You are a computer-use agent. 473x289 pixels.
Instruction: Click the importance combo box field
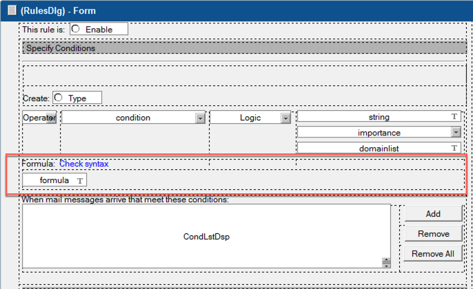point(379,132)
